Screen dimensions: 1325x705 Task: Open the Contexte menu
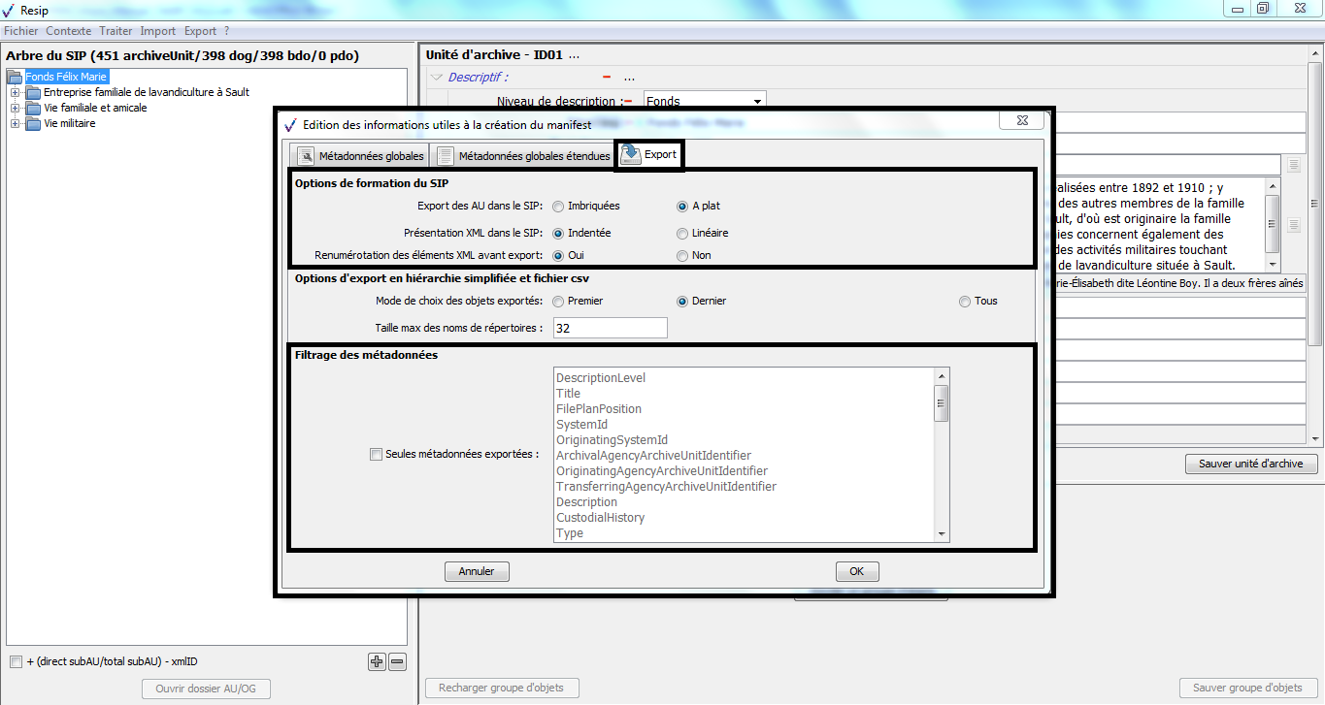69,31
